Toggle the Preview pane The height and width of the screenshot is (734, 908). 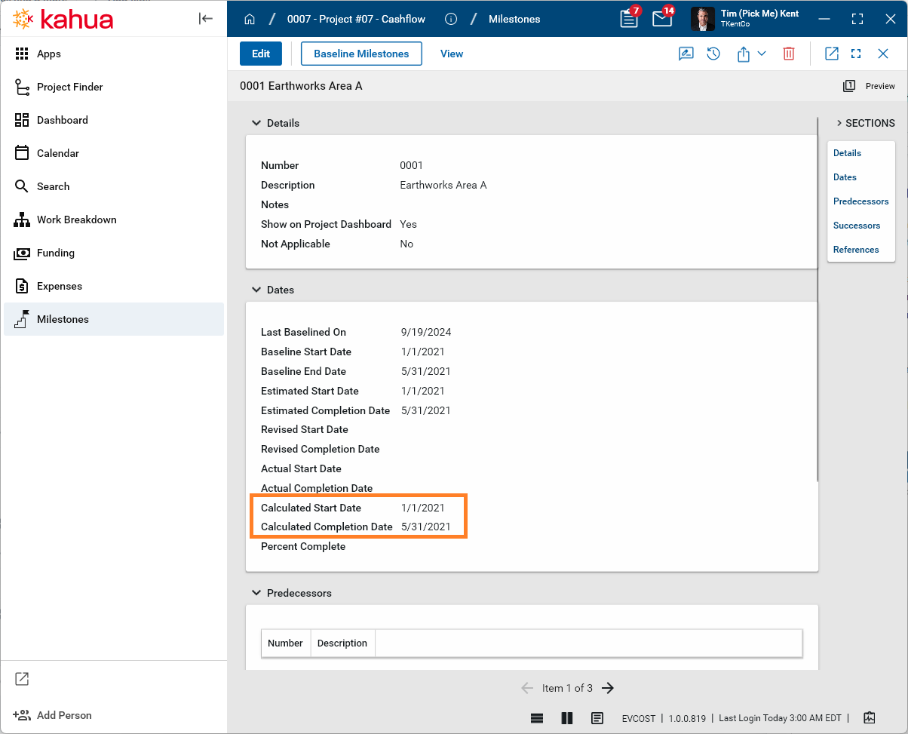870,86
